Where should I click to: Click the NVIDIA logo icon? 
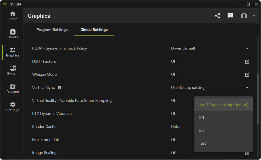pyautogui.click(x=4, y=4)
